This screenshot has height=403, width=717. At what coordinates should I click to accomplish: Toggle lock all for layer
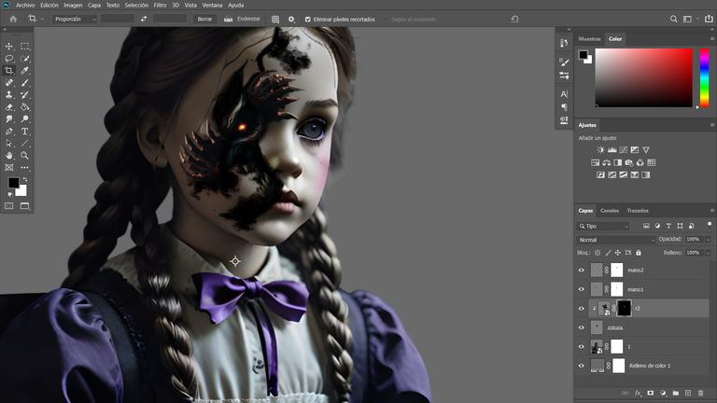point(639,253)
